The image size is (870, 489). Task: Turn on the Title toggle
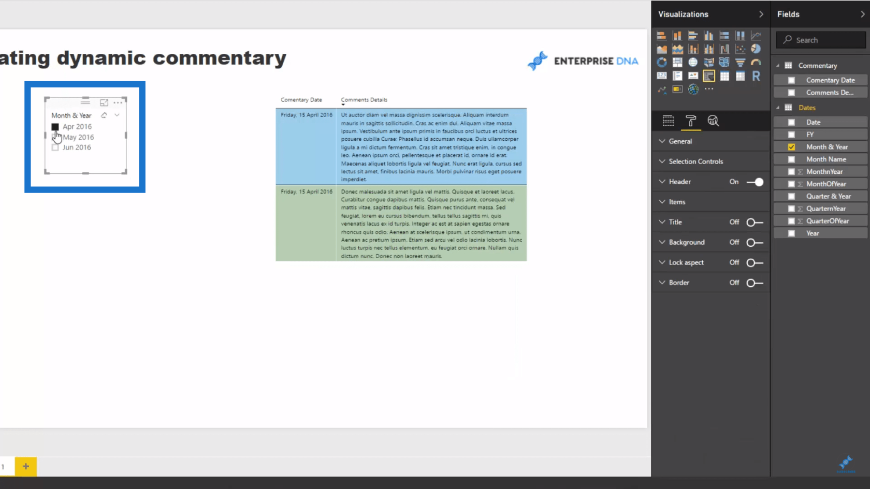tap(755, 223)
